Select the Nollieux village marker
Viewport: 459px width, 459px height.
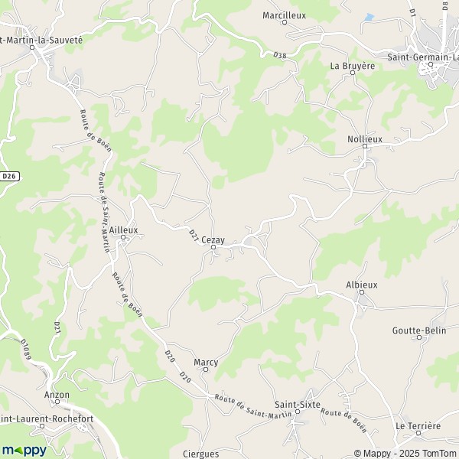(365, 146)
